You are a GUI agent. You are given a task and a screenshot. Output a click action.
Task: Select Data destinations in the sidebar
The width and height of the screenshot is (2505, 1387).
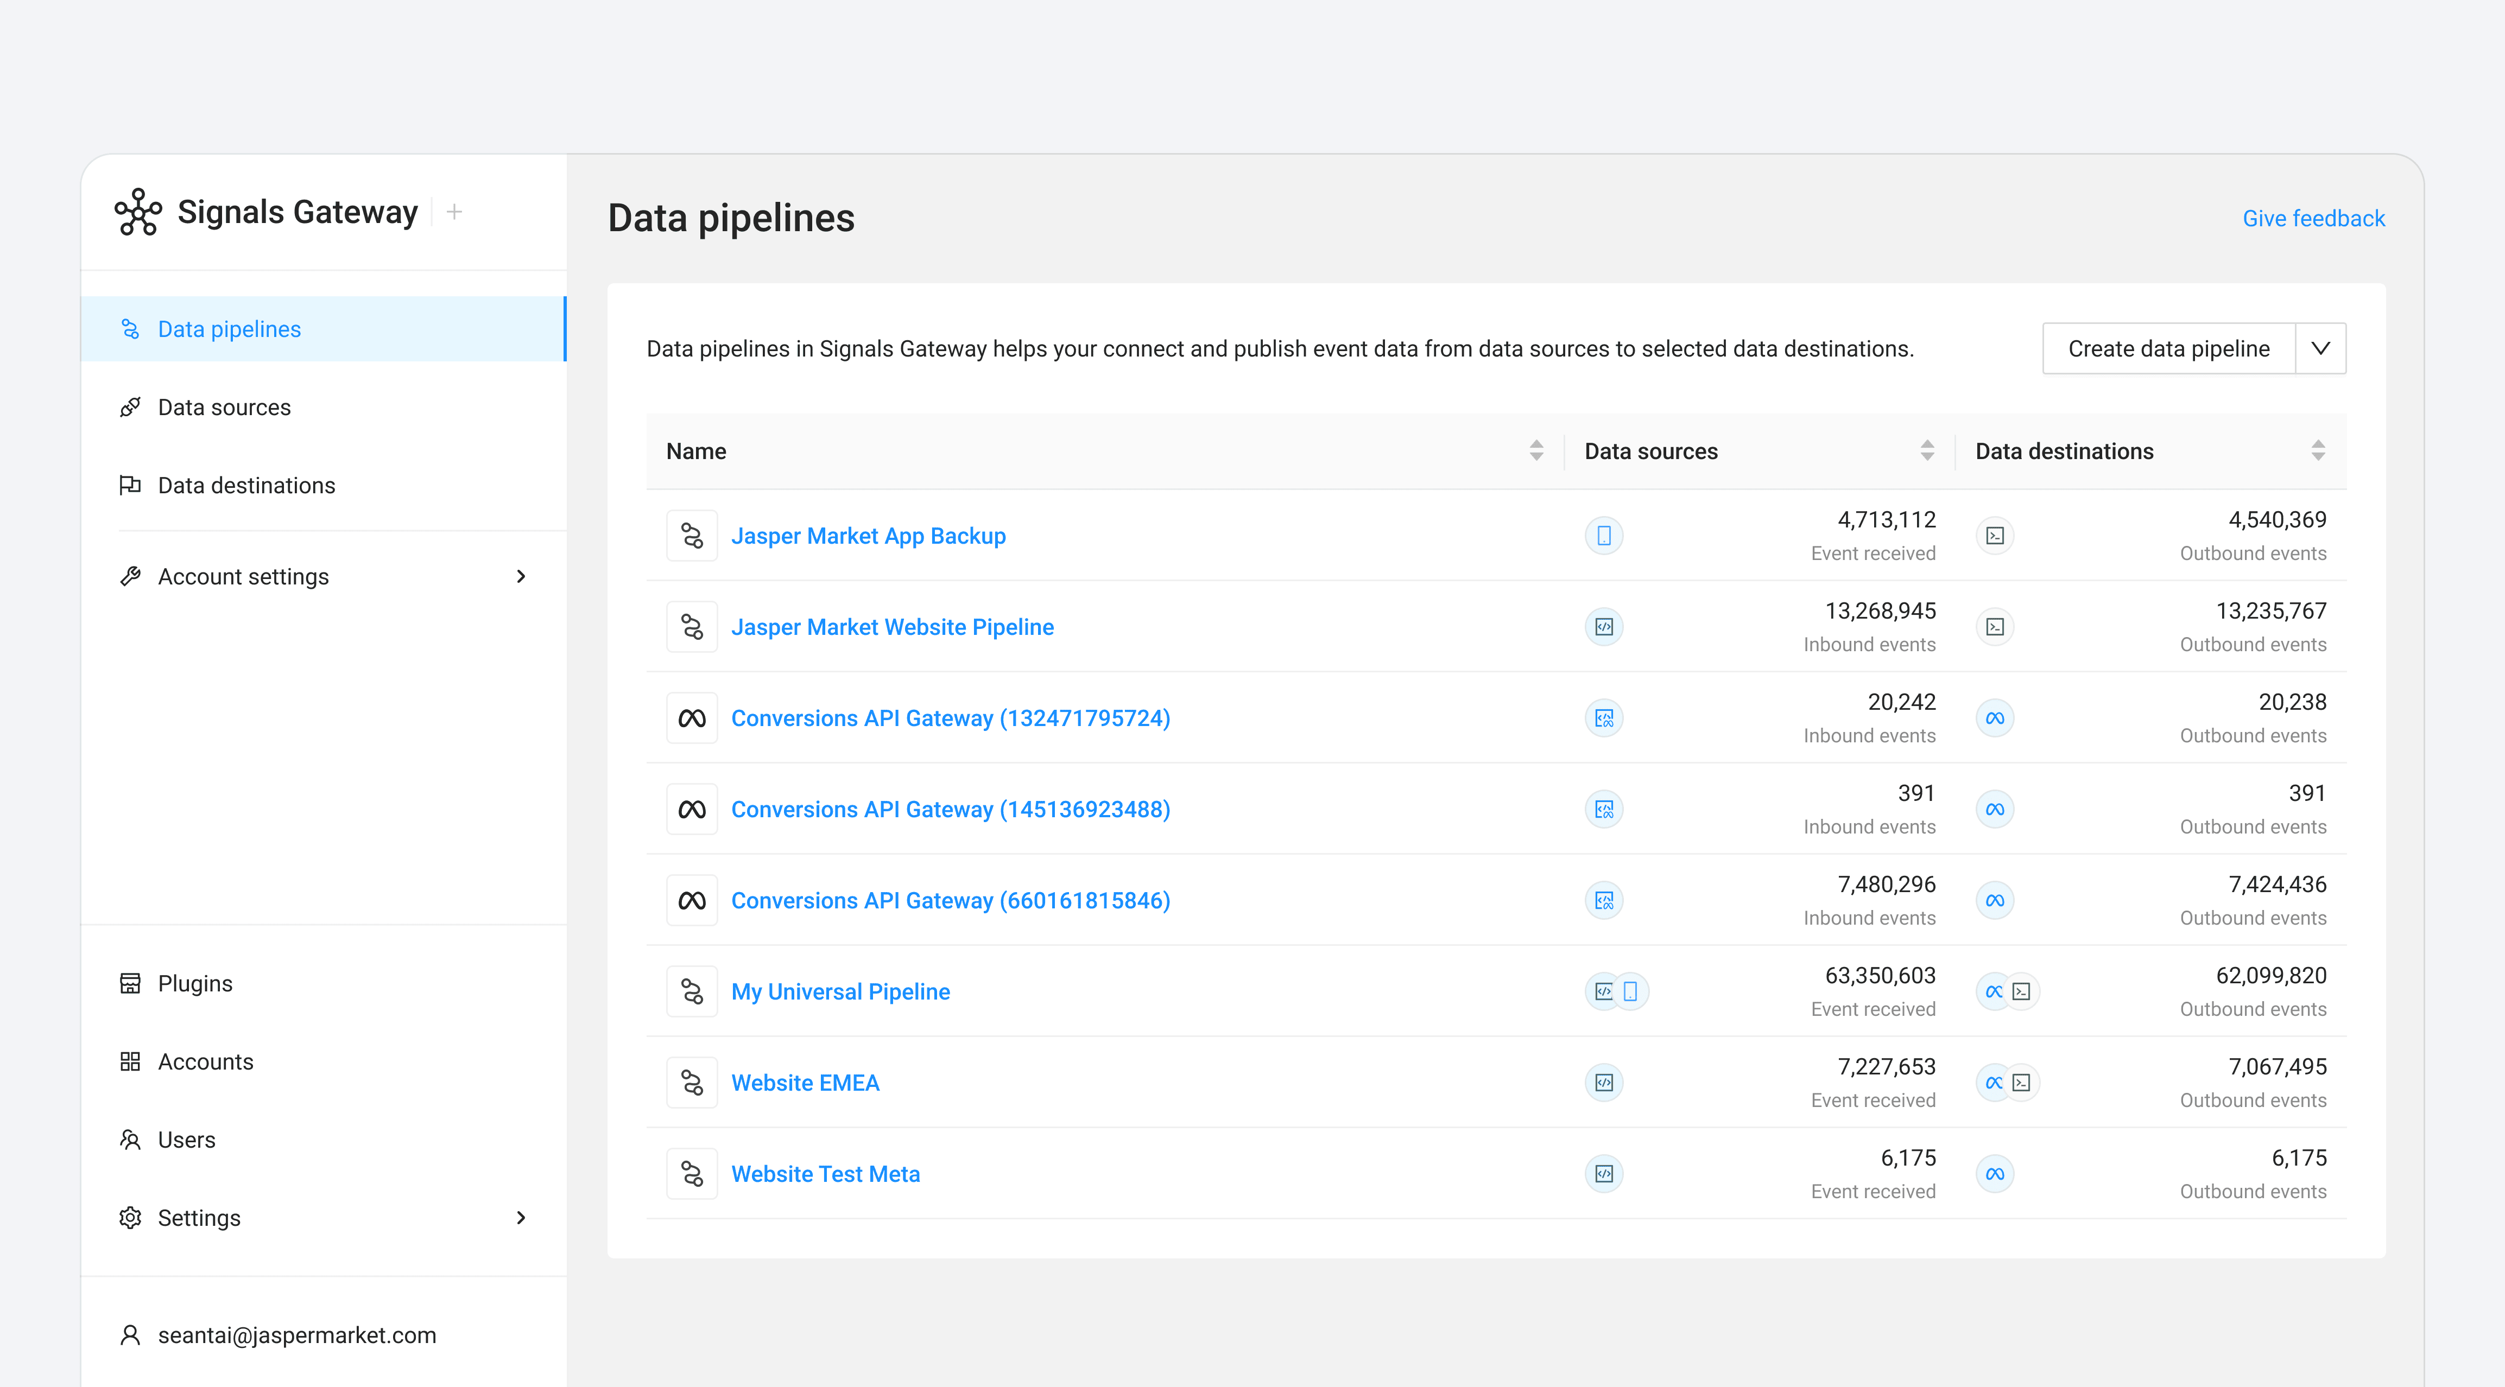[246, 485]
